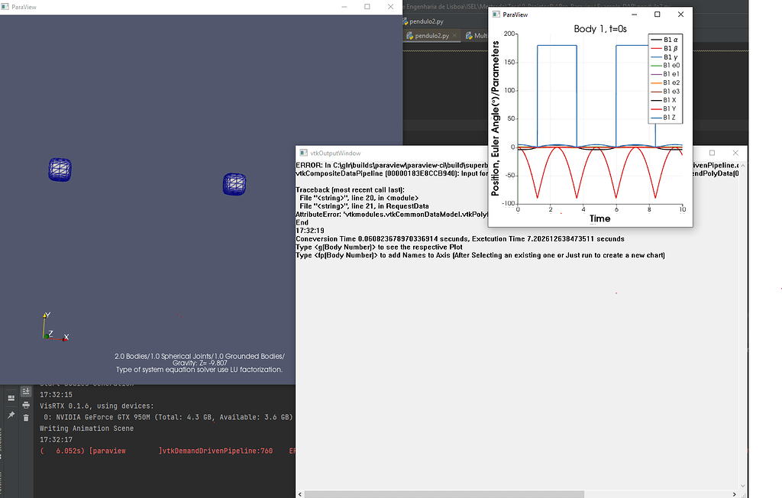Click the '2.0 Bodies/1.0 Spherical Joints' annotation

point(199,356)
